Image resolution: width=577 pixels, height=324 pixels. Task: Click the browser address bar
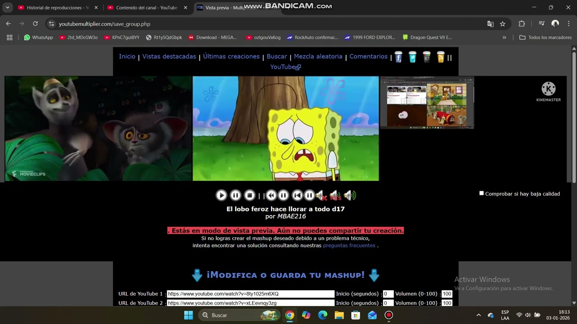pos(270,24)
